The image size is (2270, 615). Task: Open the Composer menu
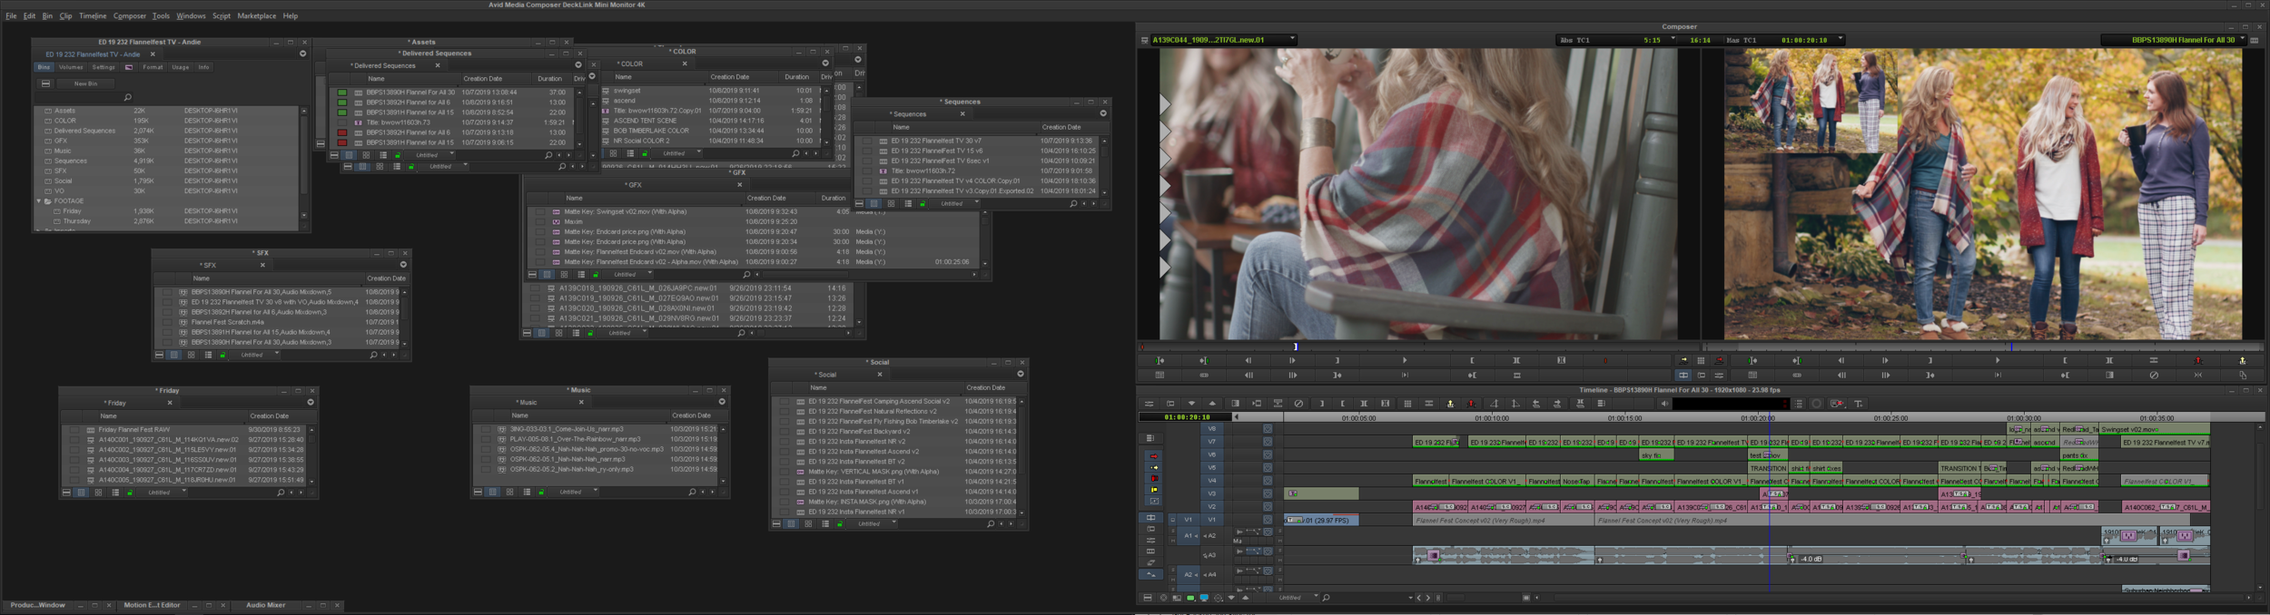[130, 16]
